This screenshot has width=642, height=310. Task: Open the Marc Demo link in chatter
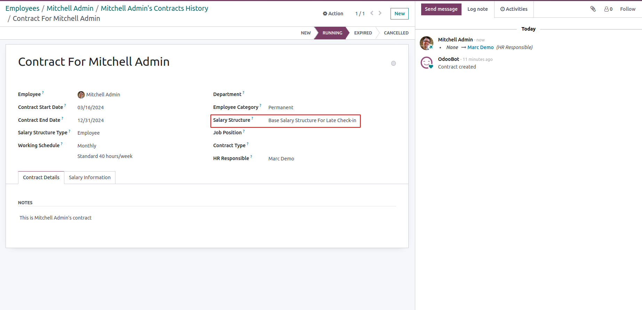(x=480, y=47)
